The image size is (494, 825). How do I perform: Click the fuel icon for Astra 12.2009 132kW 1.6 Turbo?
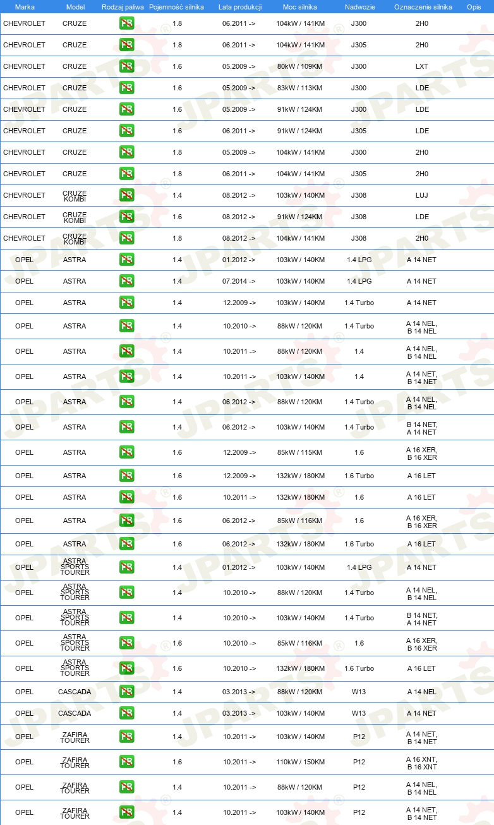pyautogui.click(x=126, y=476)
